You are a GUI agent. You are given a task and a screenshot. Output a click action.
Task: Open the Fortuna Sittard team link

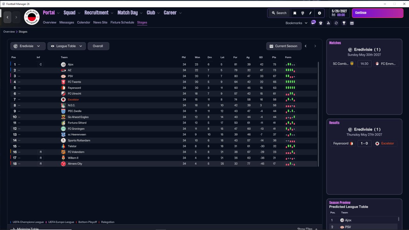(77, 123)
